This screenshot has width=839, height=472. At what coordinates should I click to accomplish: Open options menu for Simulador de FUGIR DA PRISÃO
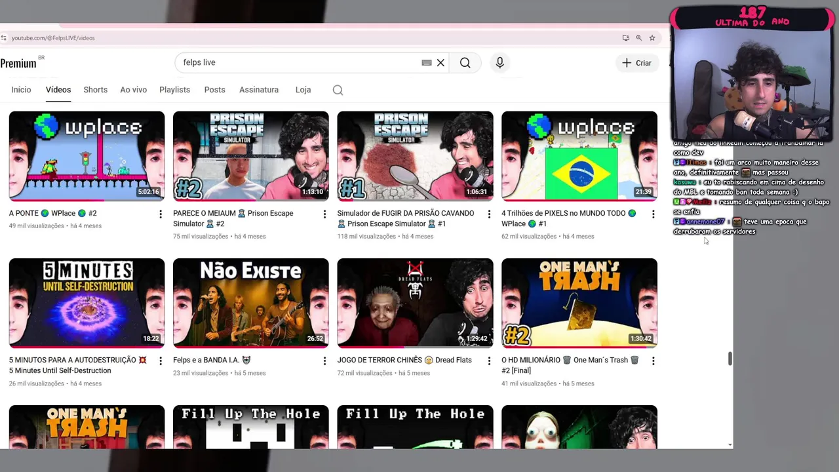pyautogui.click(x=489, y=214)
